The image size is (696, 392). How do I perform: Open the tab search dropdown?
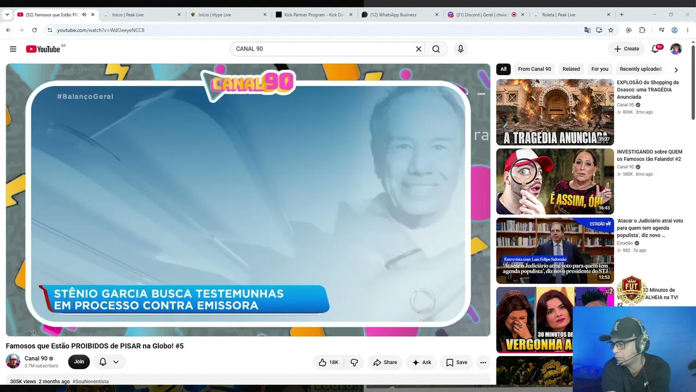pos(7,15)
